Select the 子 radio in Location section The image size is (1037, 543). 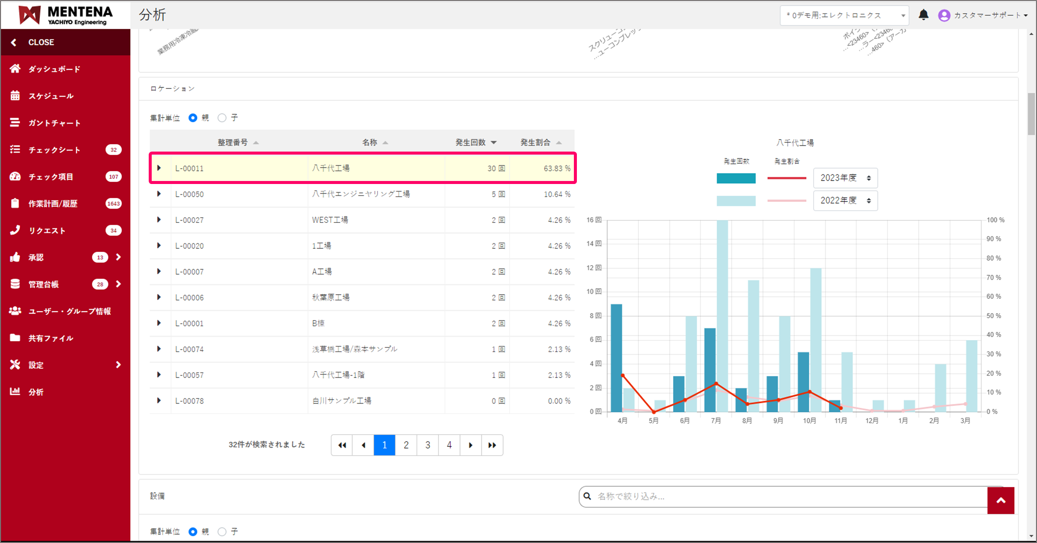[222, 118]
